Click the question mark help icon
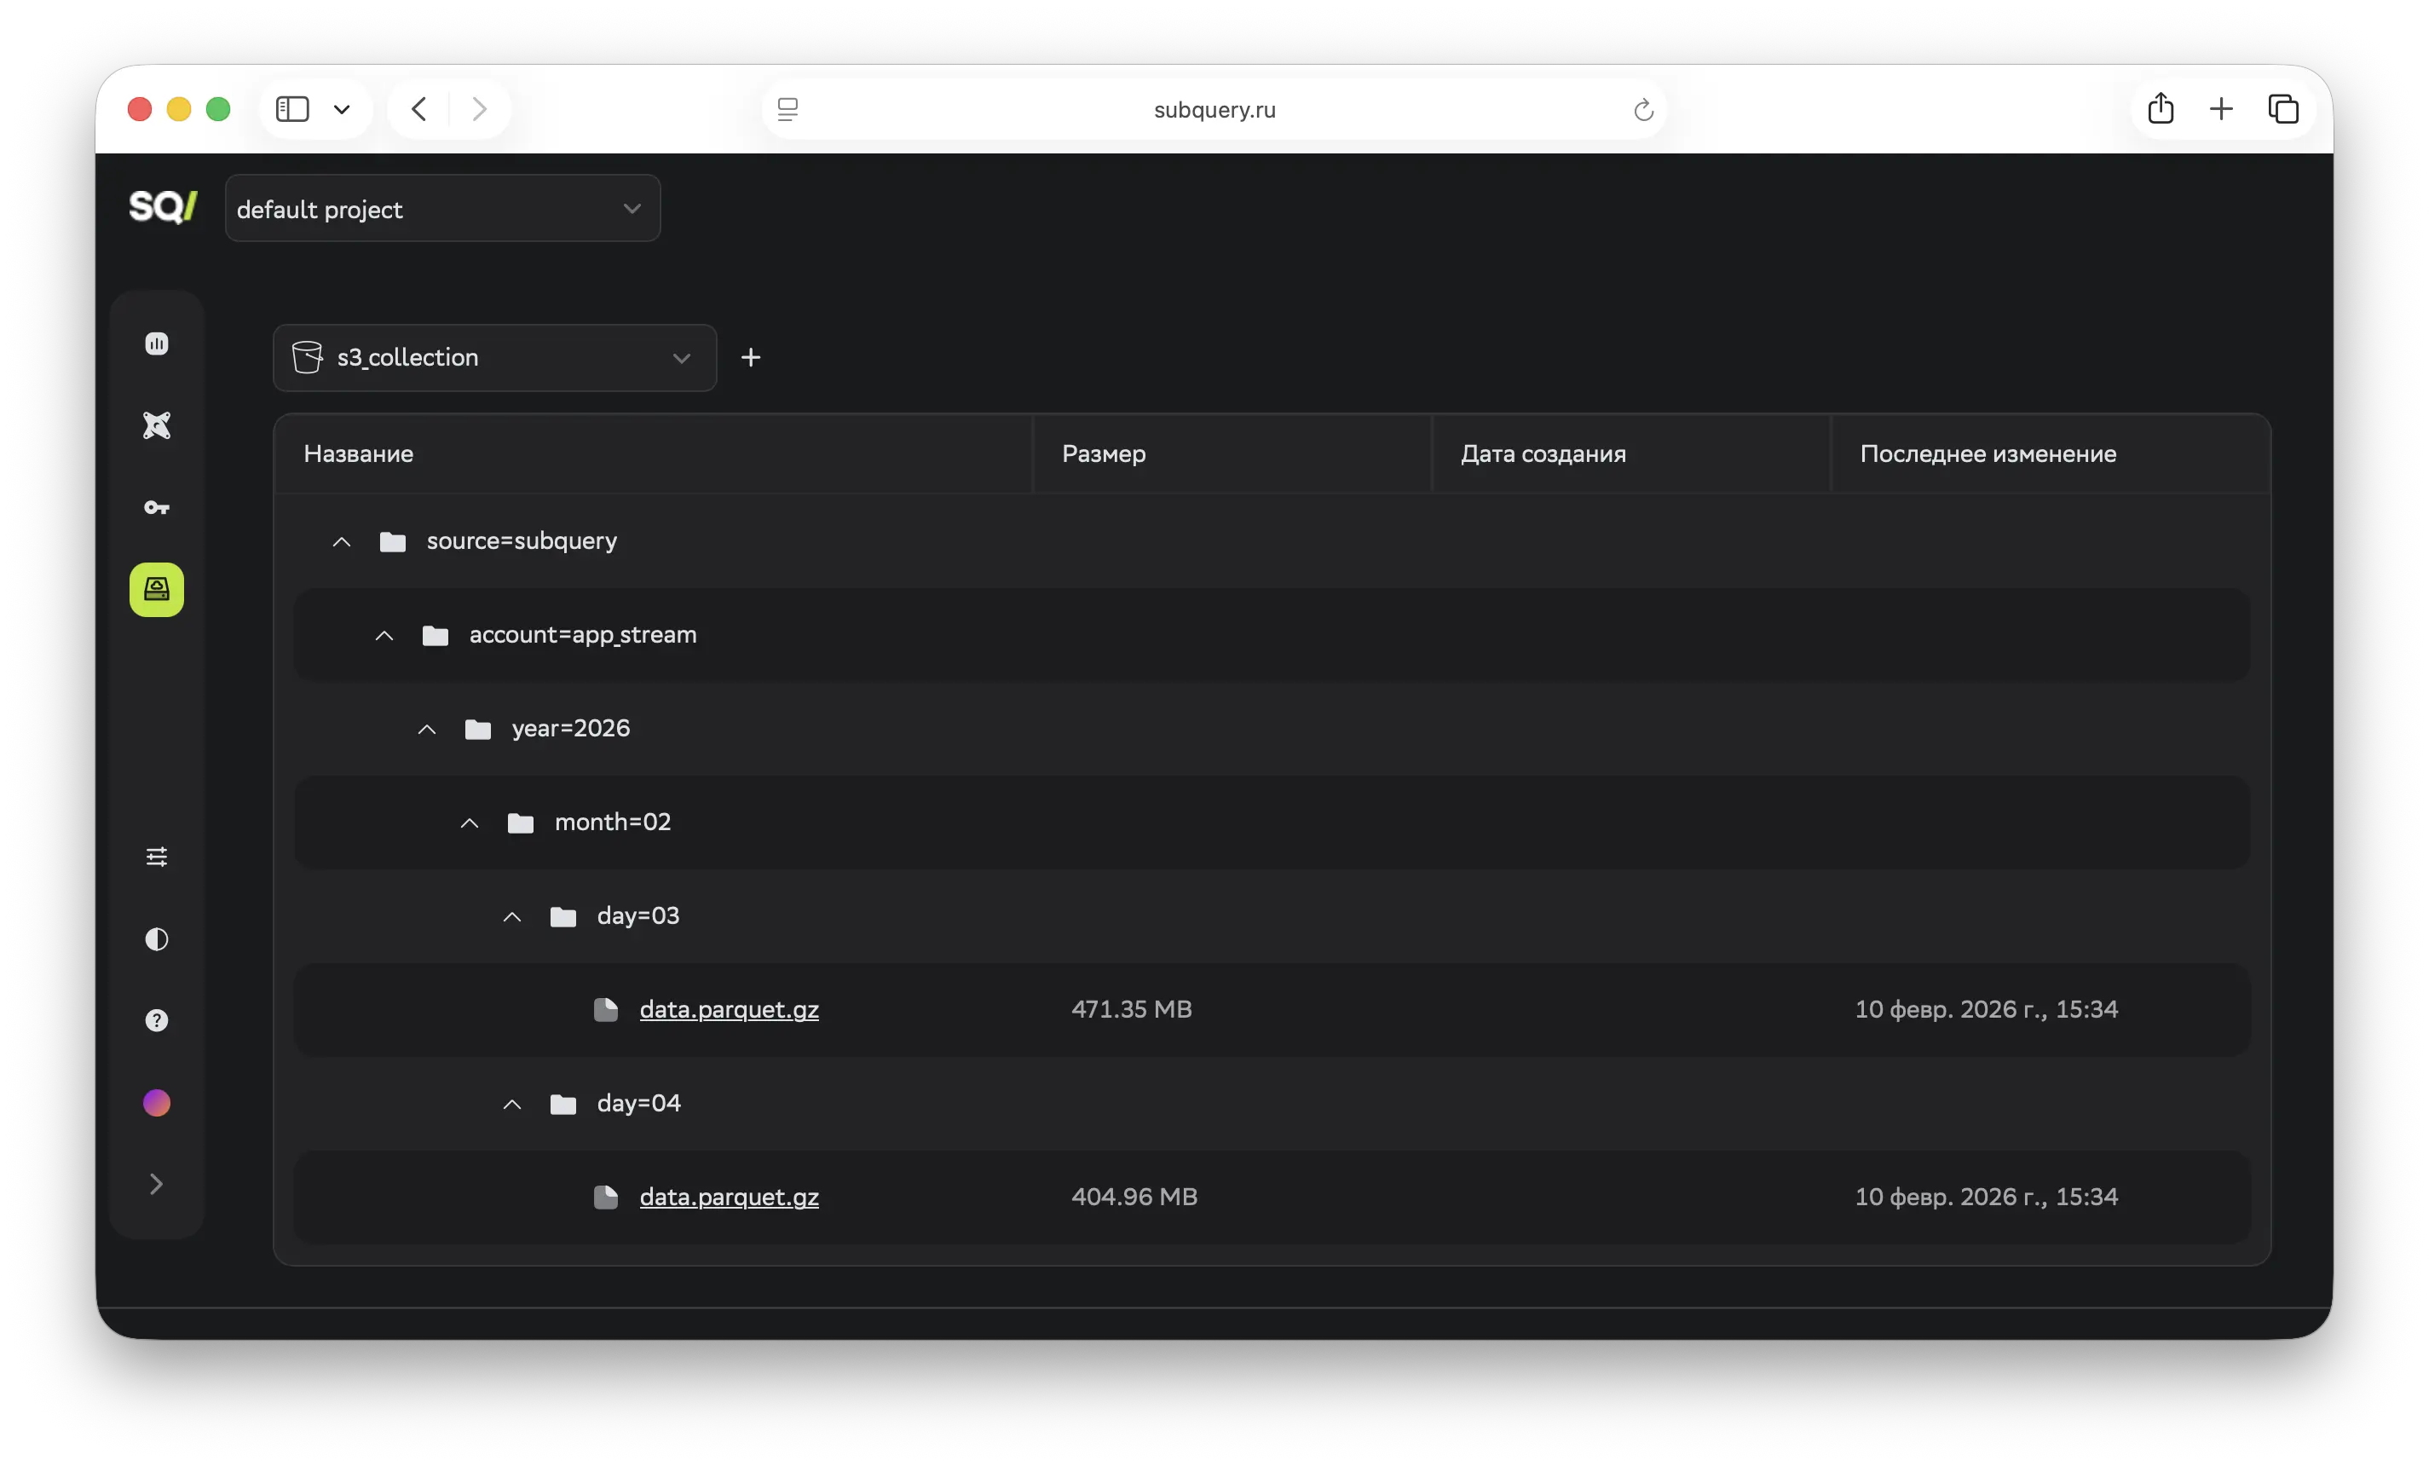Viewport: 2429px width, 1466px height. tap(157, 1020)
